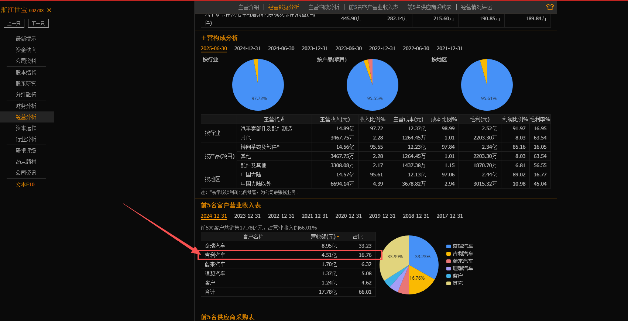628x321 pixels.
Task: Open 公司资料 in sidebar
Action: click(x=26, y=61)
